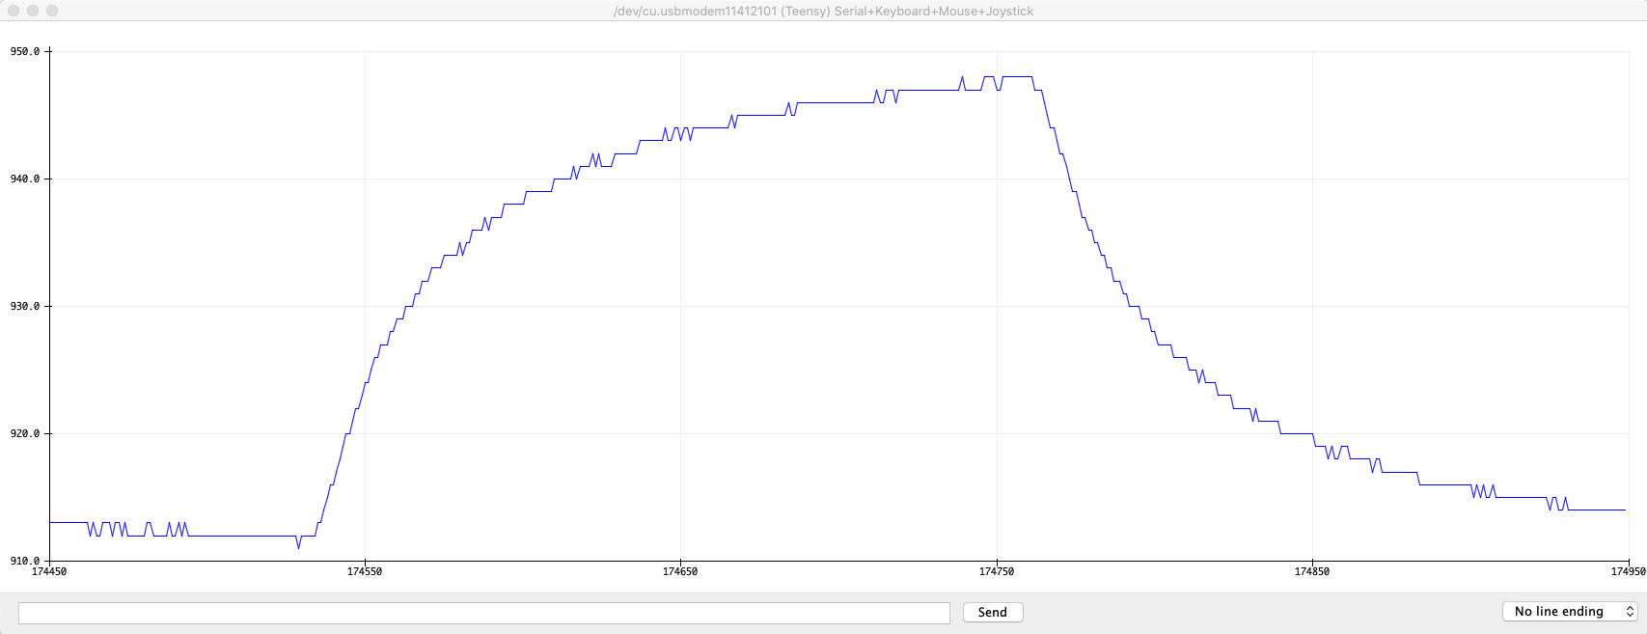Click the 174950 x-axis label
1647x634 pixels.
coord(1629,572)
